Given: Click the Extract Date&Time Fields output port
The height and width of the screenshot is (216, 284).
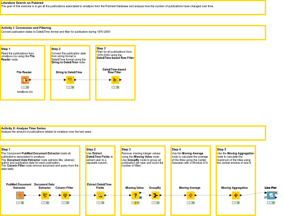Looking at the screenshot, I should pos(105,195).
